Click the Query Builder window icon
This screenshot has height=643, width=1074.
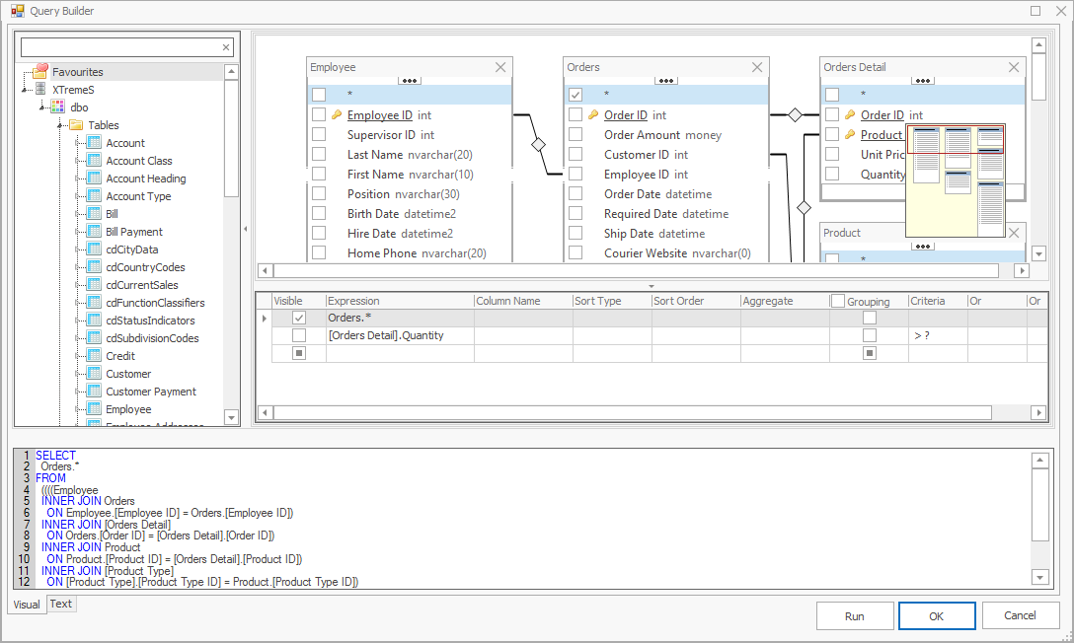click(17, 11)
